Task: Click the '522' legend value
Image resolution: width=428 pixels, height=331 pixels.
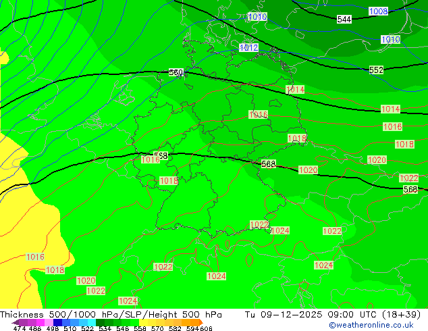Action: tap(87, 328)
